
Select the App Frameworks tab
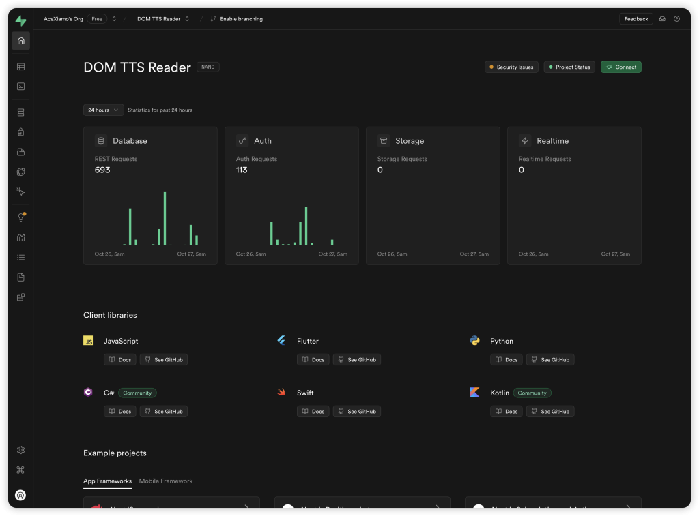pyautogui.click(x=107, y=481)
